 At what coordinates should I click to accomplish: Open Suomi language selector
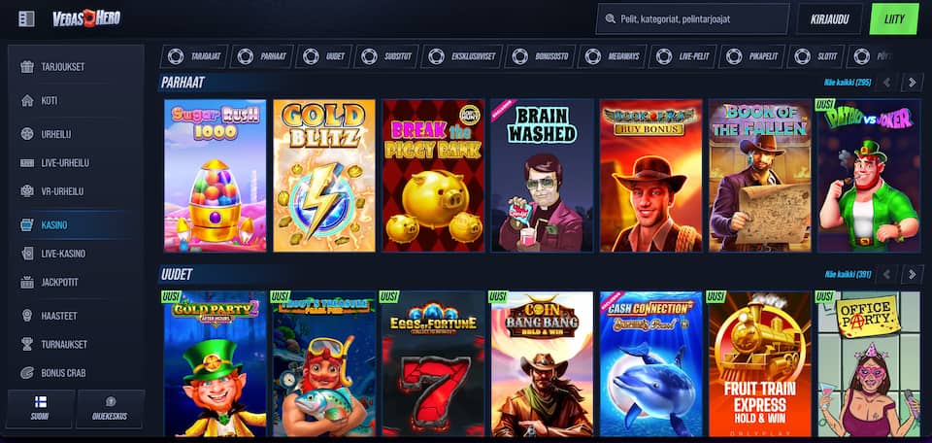pos(40,409)
